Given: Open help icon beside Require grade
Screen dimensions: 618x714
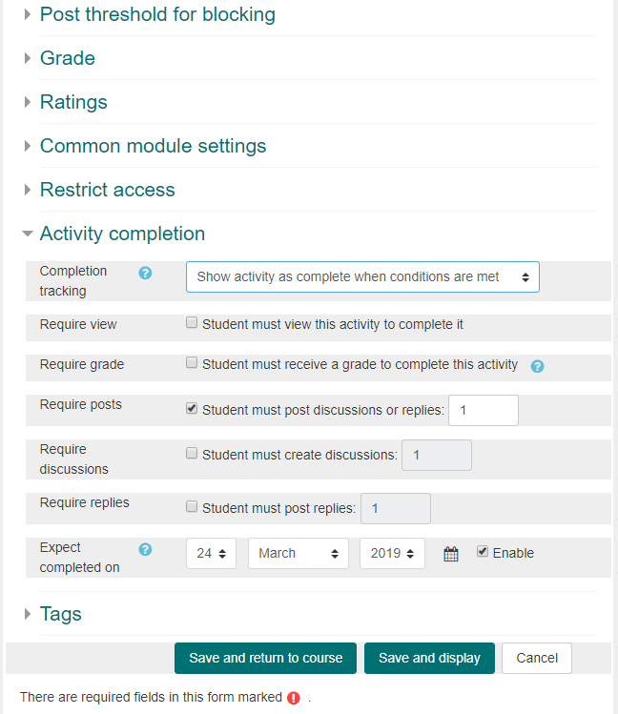Looking at the screenshot, I should click(537, 366).
